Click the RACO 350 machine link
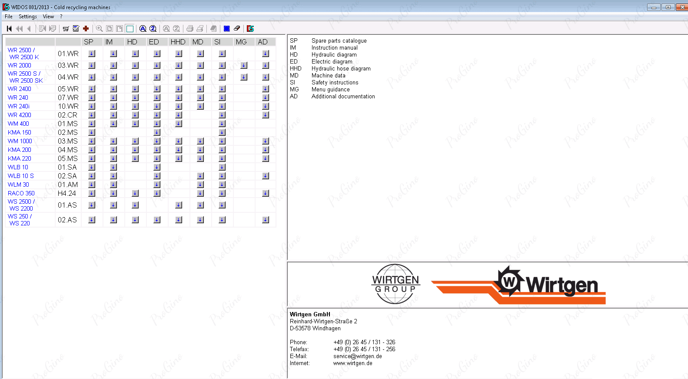 point(21,193)
